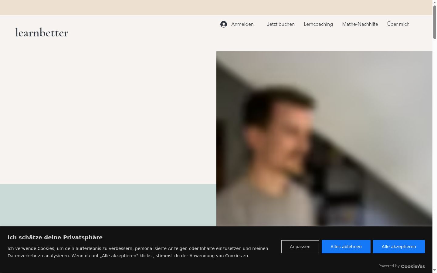The height and width of the screenshot is (273, 437).
Task: Click the scrollbar up arrow
Action: tap(435, 2)
